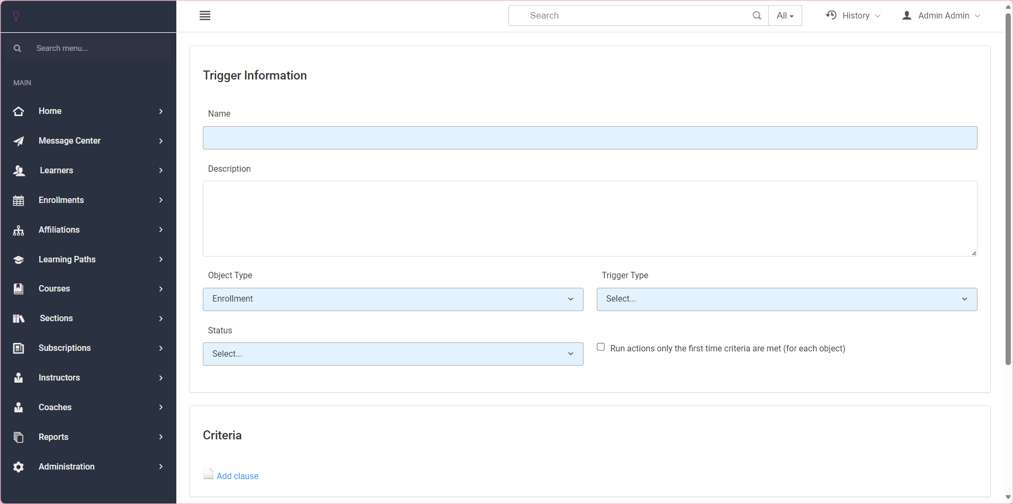Image resolution: width=1013 pixels, height=504 pixels.
Task: Expand the Subscriptions menu item
Action: tap(65, 348)
